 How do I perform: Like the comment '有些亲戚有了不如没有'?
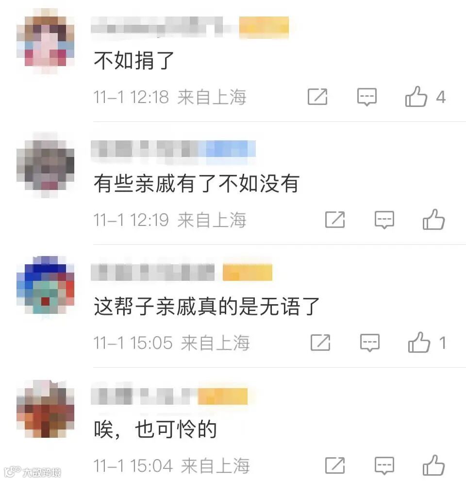coord(433,219)
